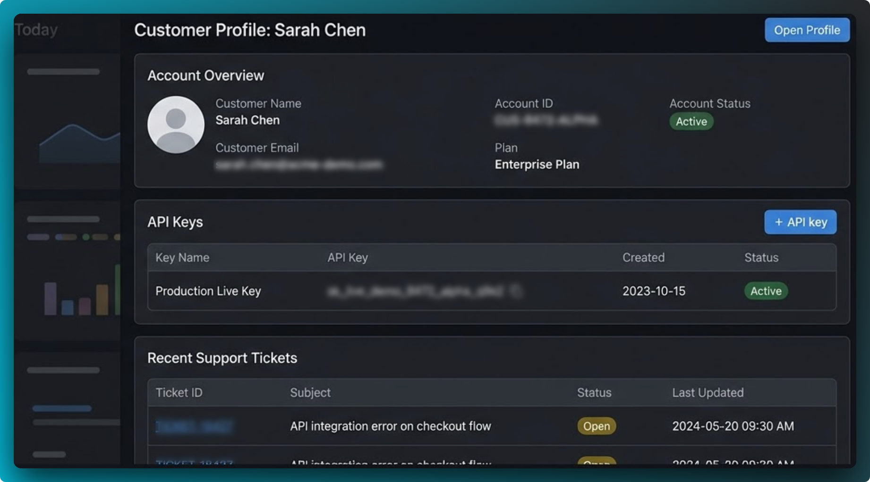This screenshot has width=870, height=482.
Task: Create a new API key
Action: pyautogui.click(x=800, y=222)
